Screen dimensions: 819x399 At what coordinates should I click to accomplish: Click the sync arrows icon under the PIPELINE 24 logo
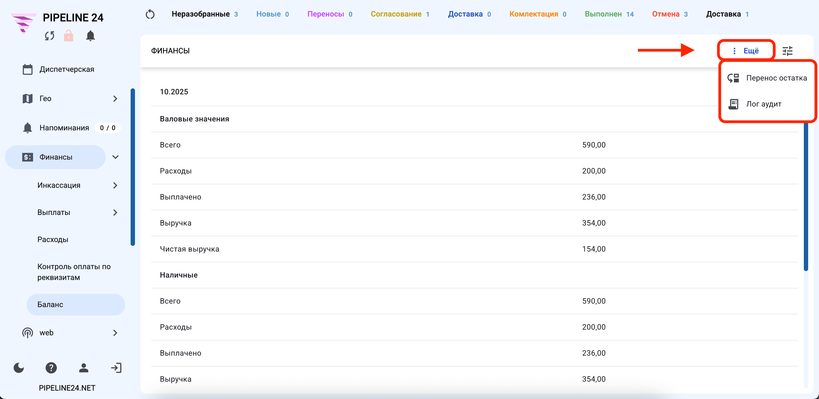[50, 36]
